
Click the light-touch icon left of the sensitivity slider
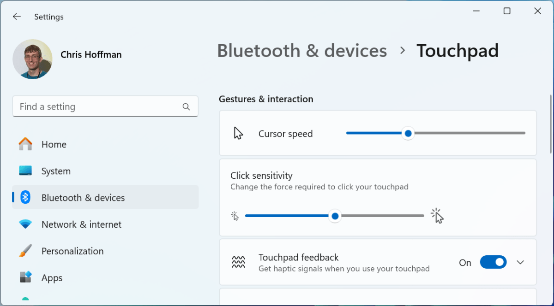(235, 216)
